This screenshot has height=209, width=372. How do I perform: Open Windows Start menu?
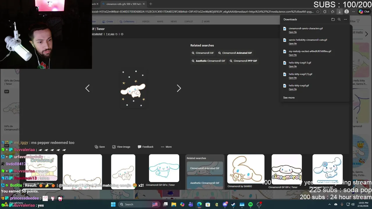[x=113, y=204]
